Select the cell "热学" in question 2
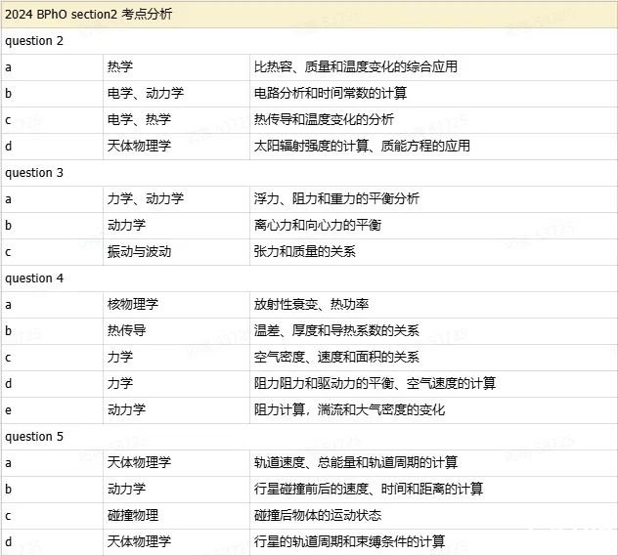 [176, 67]
